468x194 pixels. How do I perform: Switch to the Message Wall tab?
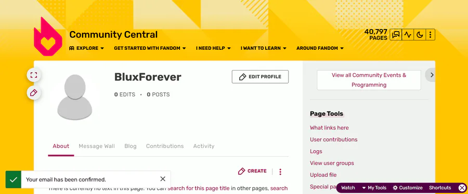[97, 146]
